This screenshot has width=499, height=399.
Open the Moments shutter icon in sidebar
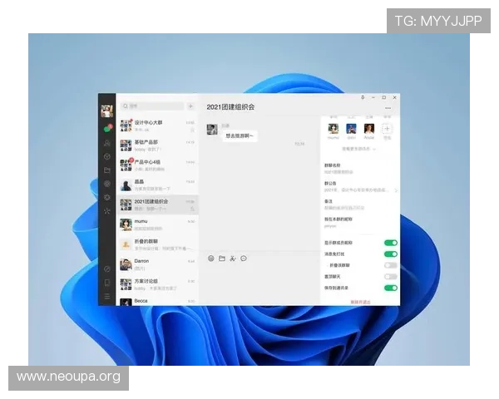coord(107,184)
